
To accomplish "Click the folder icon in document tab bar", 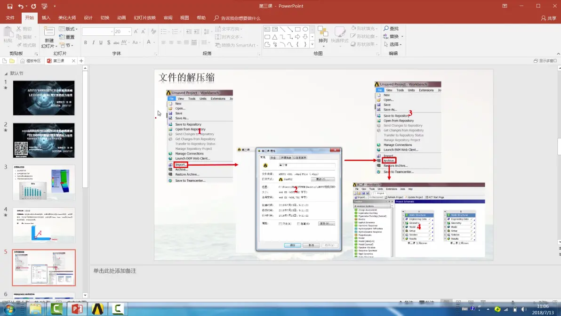I will point(12,61).
